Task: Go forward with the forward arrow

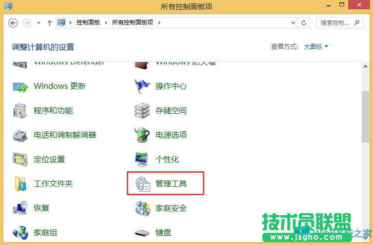Action: [27, 23]
